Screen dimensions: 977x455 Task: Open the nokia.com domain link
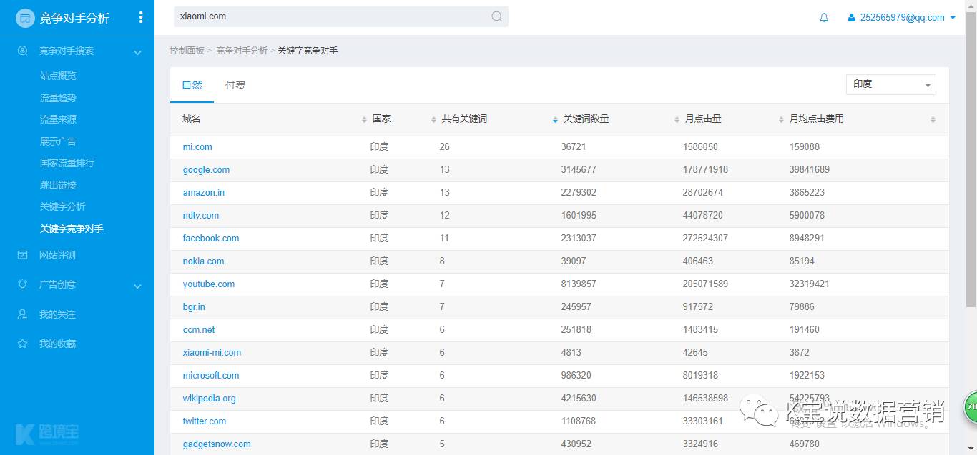pyautogui.click(x=203, y=261)
